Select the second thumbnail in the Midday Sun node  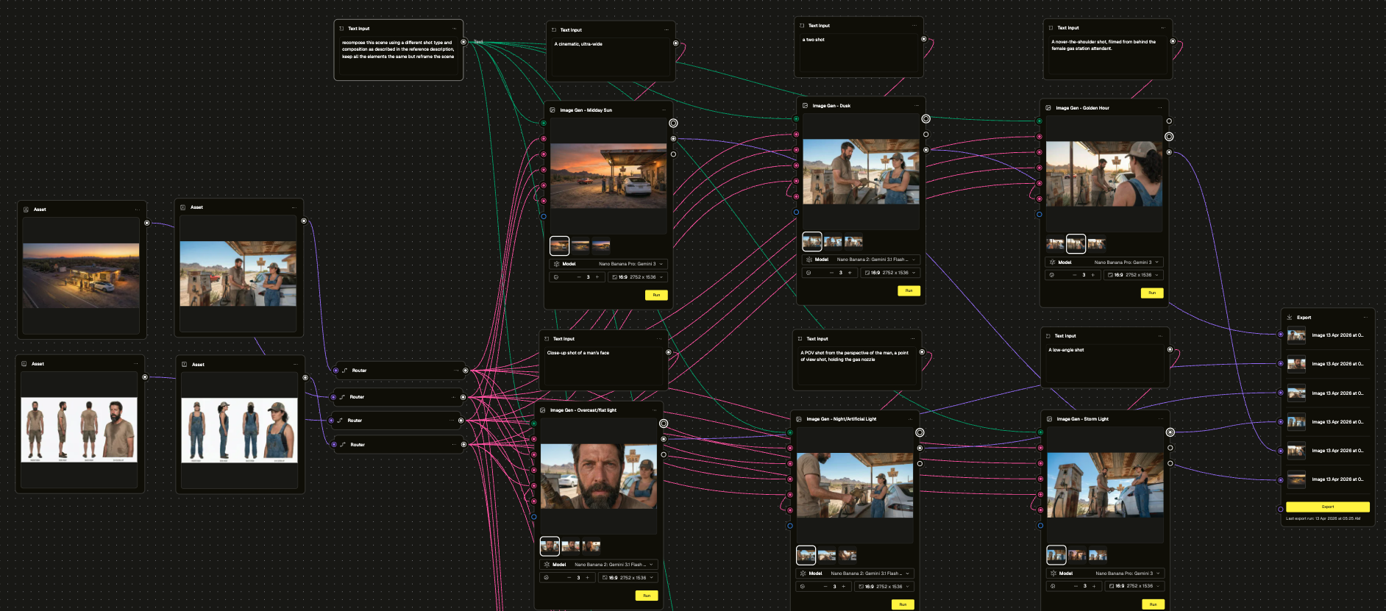pos(580,246)
